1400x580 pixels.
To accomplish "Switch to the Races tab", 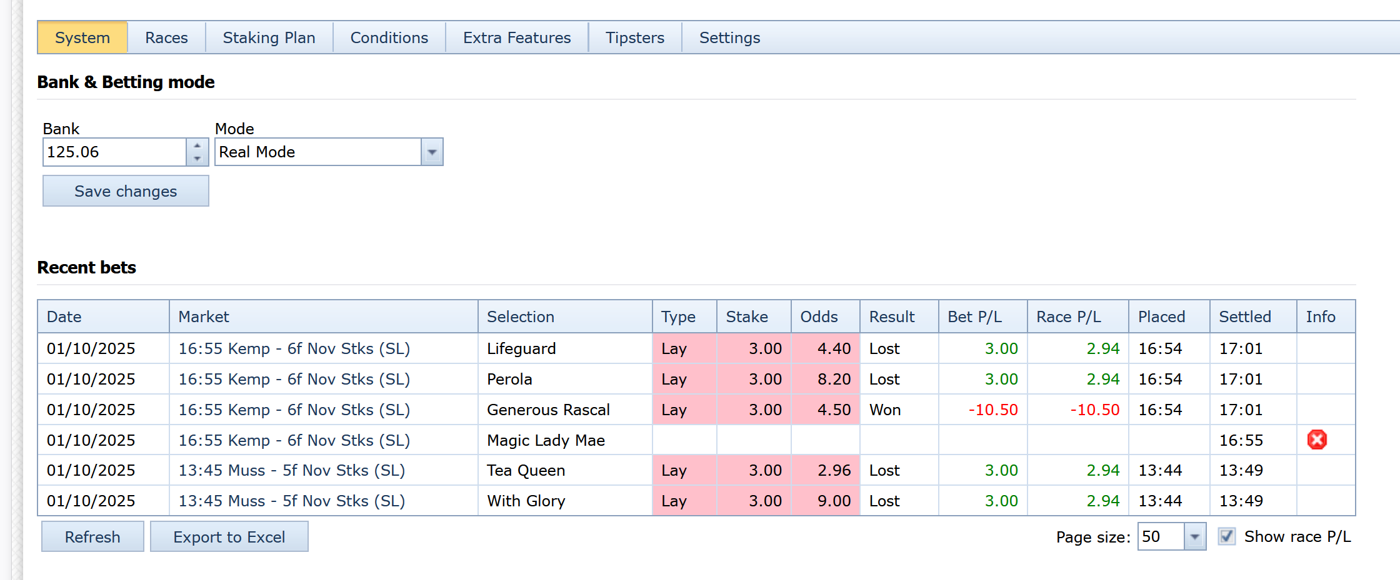I will click(x=166, y=38).
